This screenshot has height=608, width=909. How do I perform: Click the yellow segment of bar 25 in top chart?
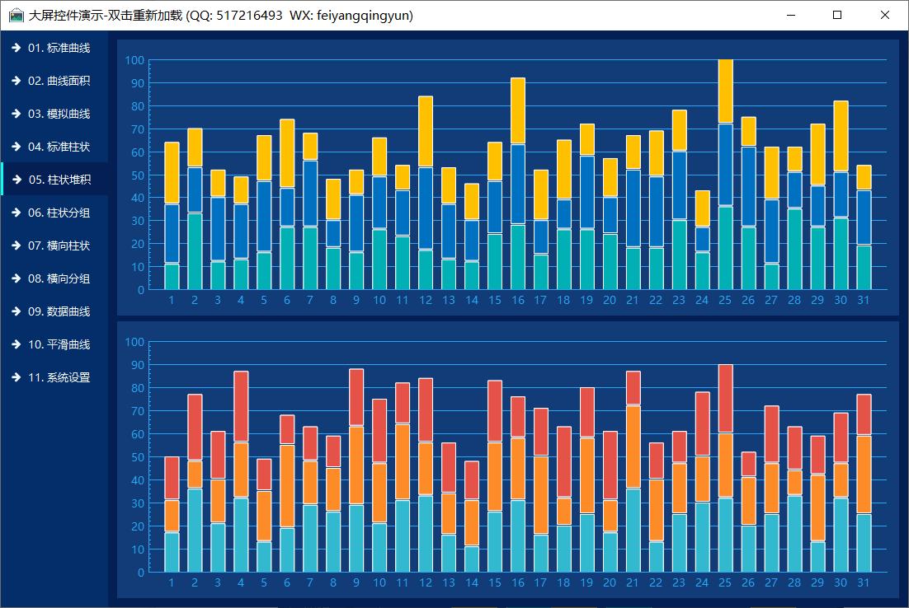point(725,91)
